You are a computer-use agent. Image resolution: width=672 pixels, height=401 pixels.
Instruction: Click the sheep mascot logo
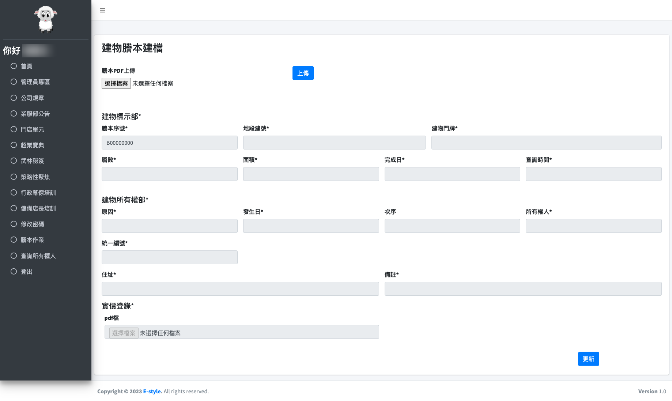46,19
